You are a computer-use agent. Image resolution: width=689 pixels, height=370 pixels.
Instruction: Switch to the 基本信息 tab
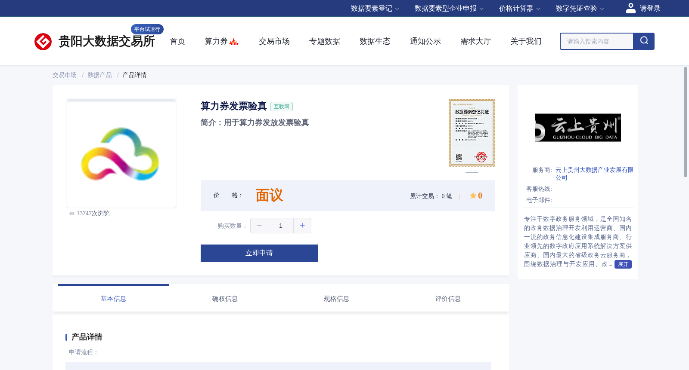tap(113, 299)
